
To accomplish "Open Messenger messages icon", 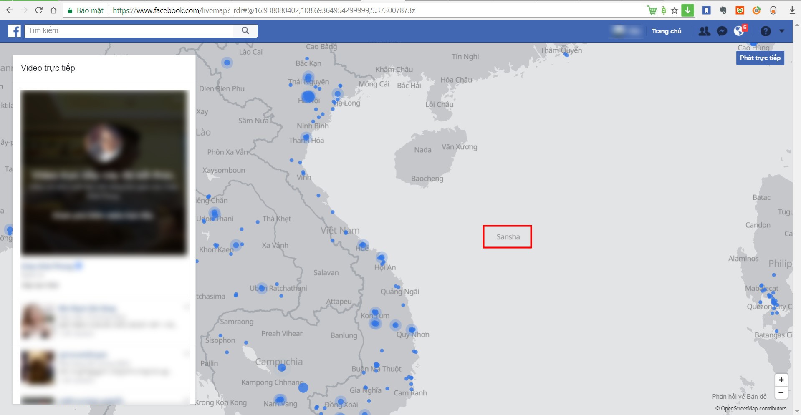I will click(x=722, y=31).
